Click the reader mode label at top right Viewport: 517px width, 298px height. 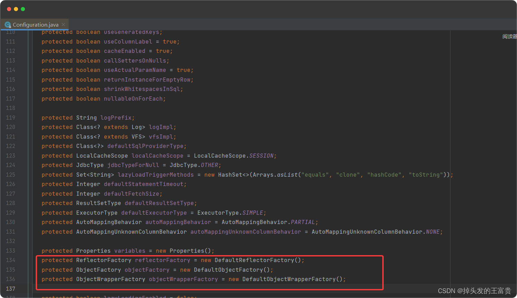click(x=509, y=36)
